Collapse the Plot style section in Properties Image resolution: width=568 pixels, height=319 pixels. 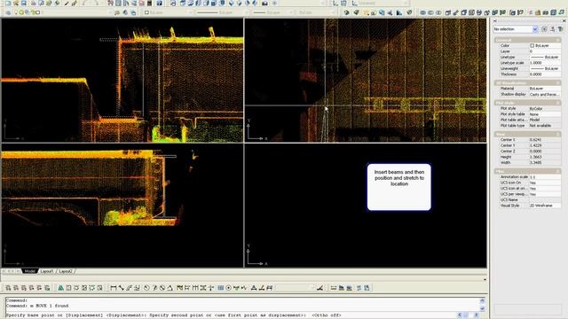point(558,103)
